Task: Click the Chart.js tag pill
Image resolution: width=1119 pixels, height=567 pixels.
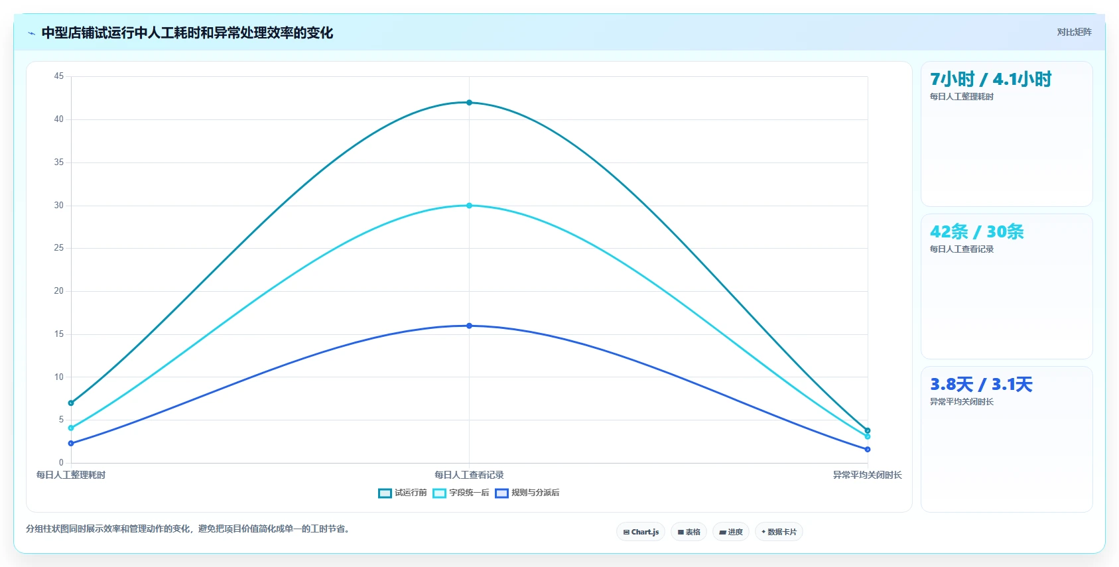Action: (x=641, y=532)
